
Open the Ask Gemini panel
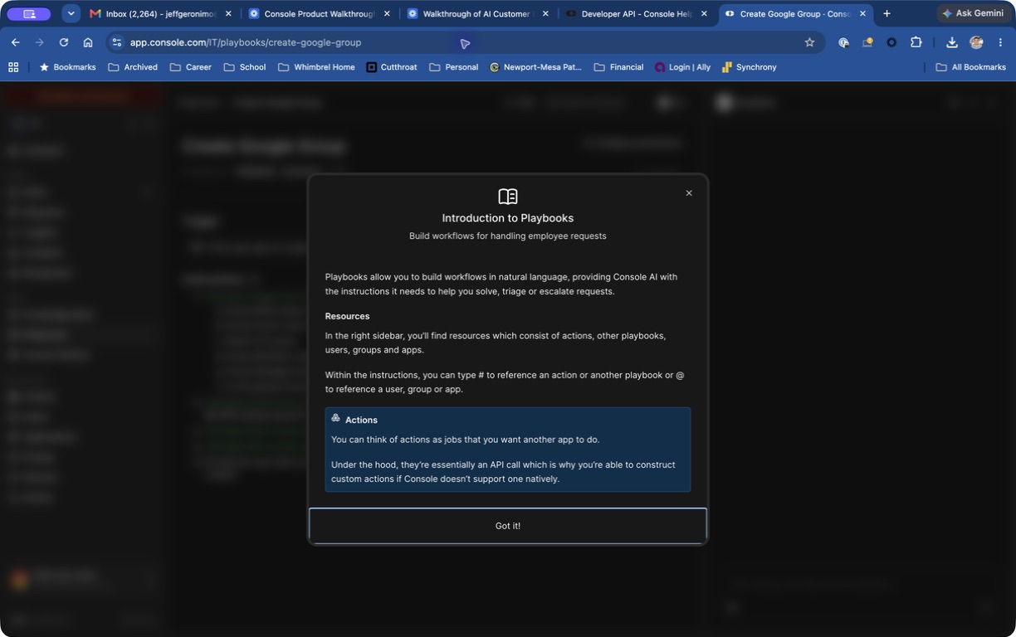(972, 13)
